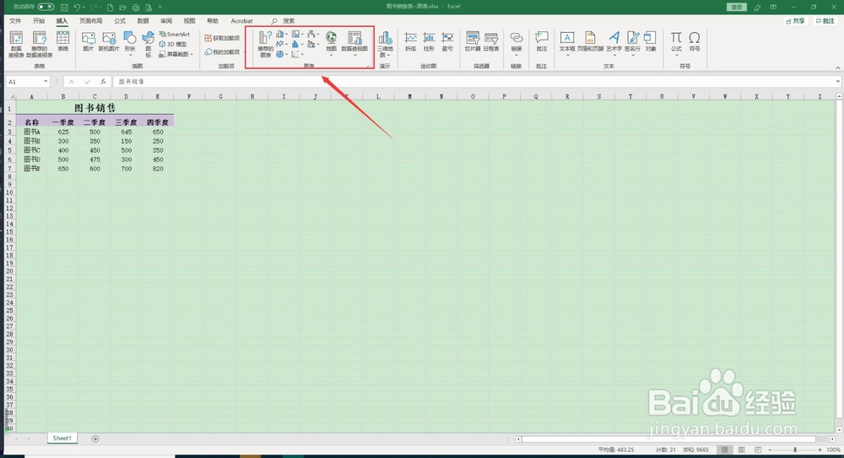This screenshot has width=844, height=458.
Task: Click the zoom out minus button
Action: [770, 450]
